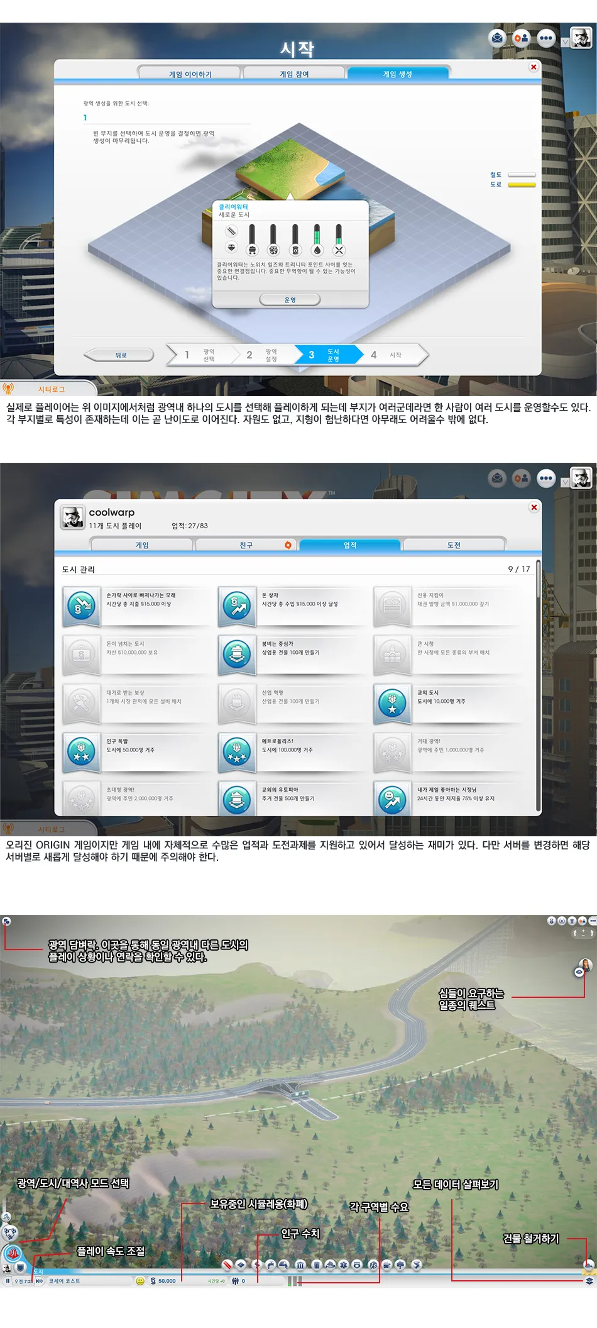Open the trash can waste tool icon
The image size is (597, 1328).
317,1264
